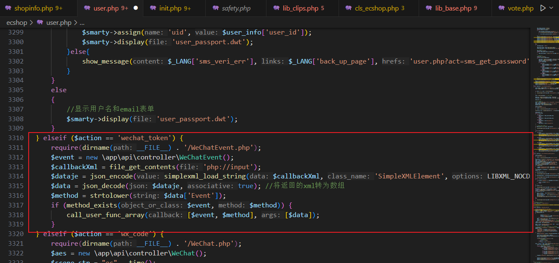559x263 pixels.
Task: Switch to the vote.php tab
Action: [x=521, y=8]
